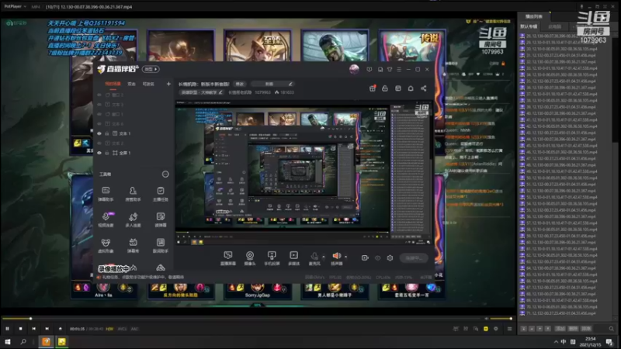Click the 直播中 streaming status button
The height and width of the screenshot is (349, 621).
[414, 258]
